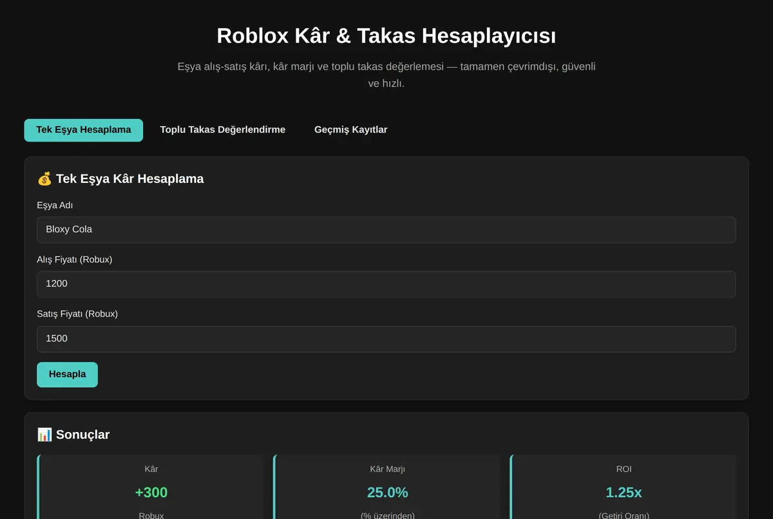773x519 pixels.
Task: Click the bar chart icon beside Sonuçlar
Action: 44,435
